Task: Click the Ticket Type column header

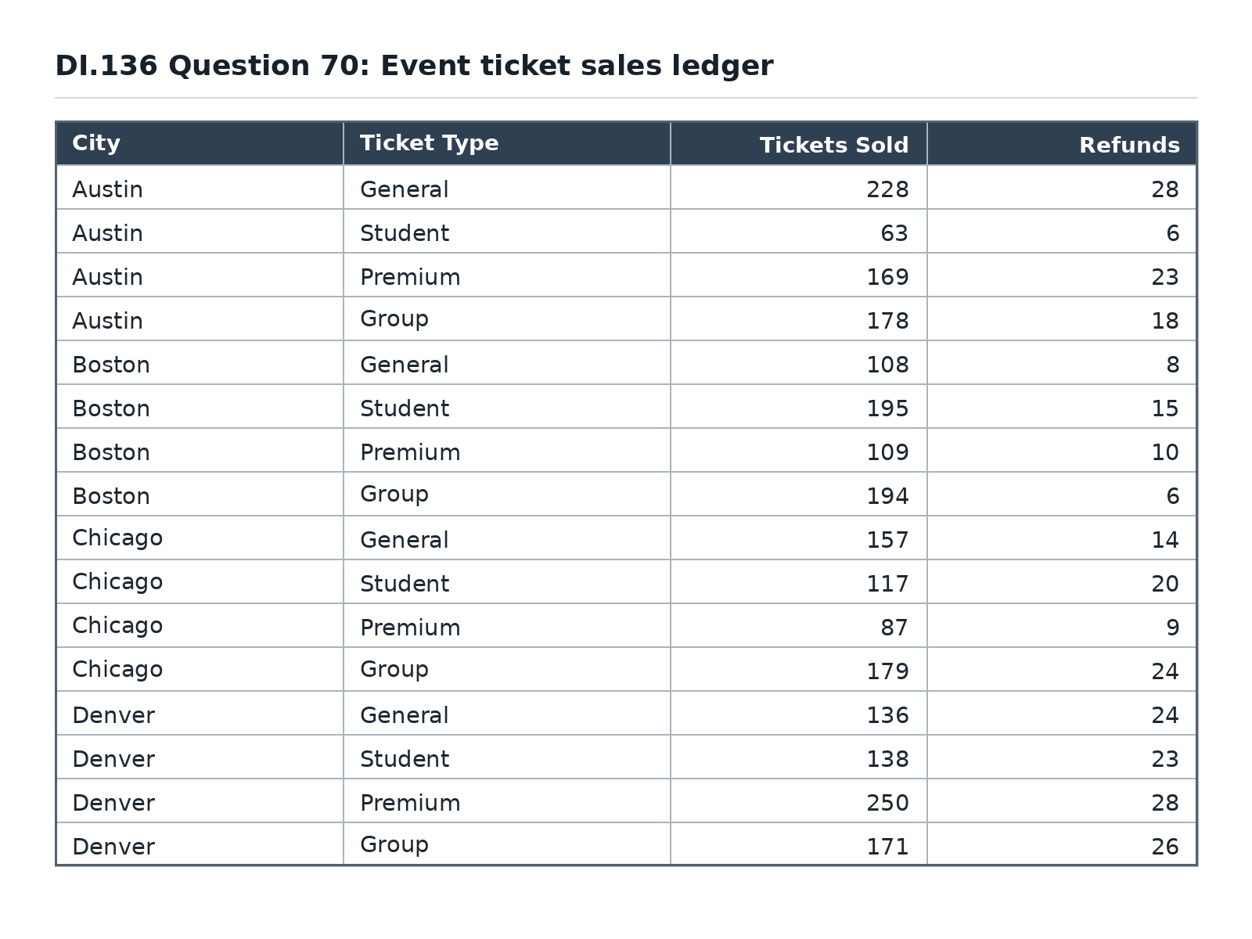Action: pos(507,143)
